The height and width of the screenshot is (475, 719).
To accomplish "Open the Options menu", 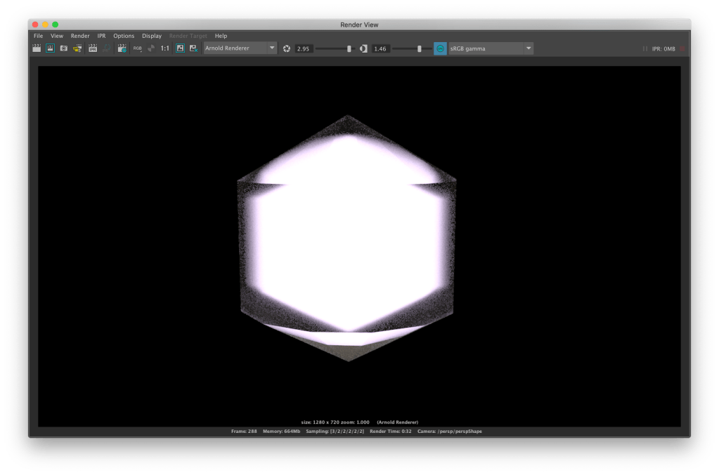I will click(124, 36).
